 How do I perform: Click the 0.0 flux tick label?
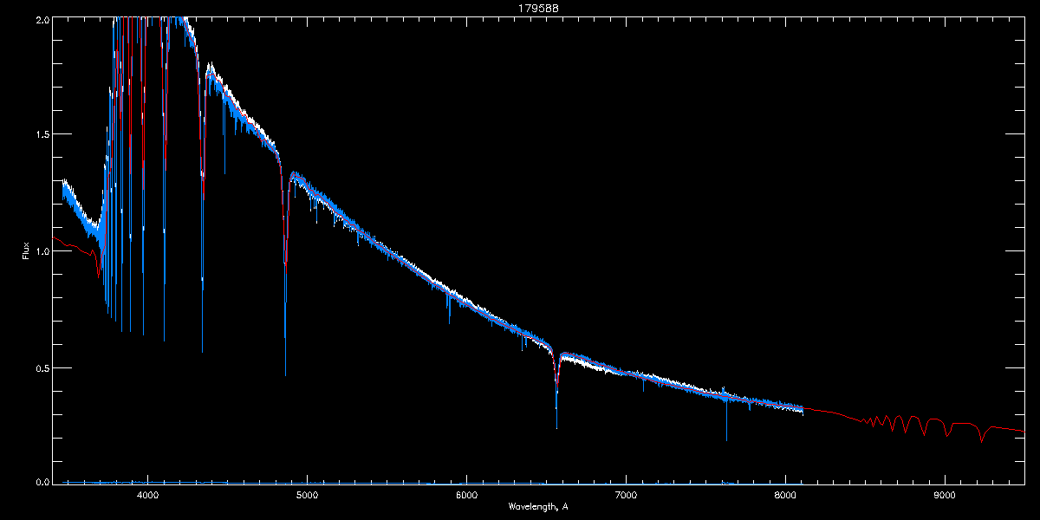tap(41, 481)
